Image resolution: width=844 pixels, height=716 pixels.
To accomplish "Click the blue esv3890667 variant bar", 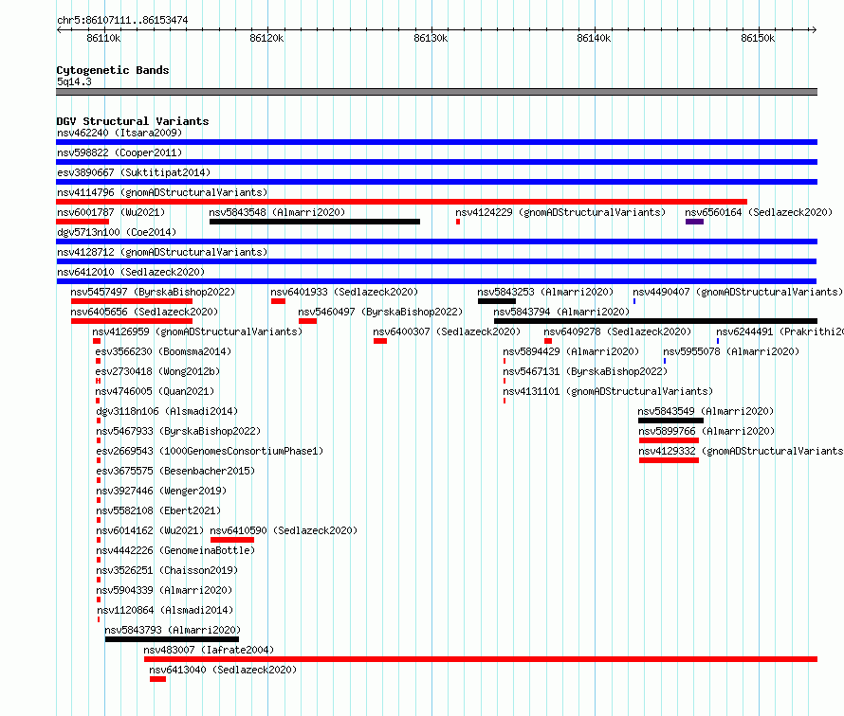I will (436, 182).
